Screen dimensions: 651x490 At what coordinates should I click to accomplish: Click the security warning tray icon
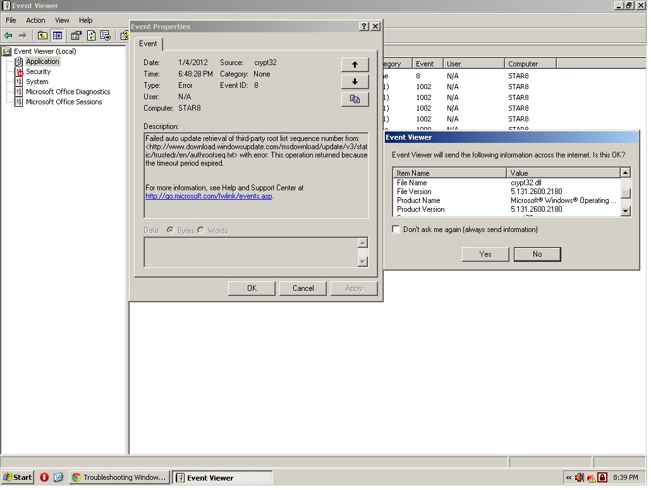point(591,477)
